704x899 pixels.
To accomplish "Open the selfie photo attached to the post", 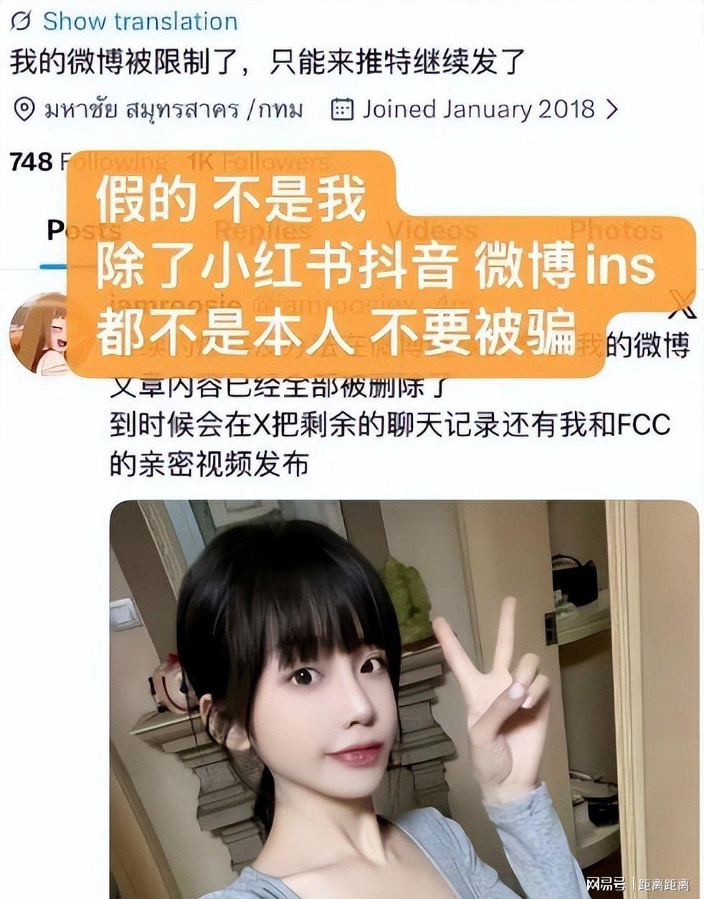I will (404, 699).
